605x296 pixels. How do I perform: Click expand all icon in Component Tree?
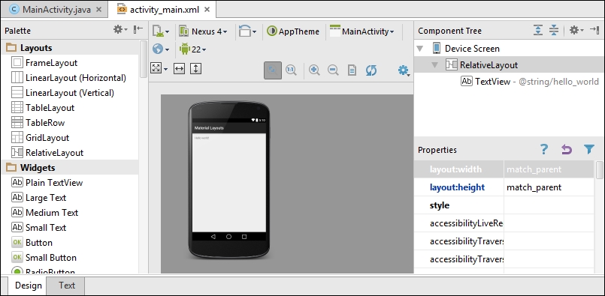(x=538, y=31)
